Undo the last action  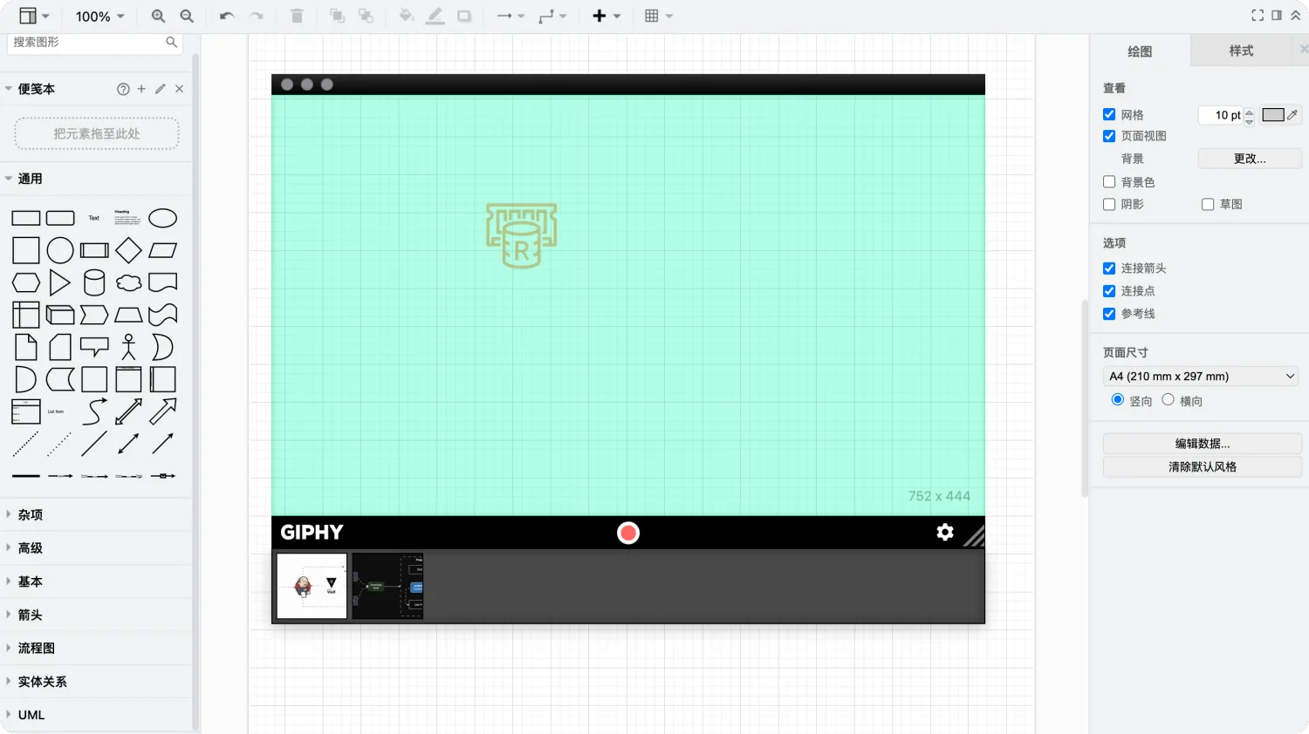(227, 16)
